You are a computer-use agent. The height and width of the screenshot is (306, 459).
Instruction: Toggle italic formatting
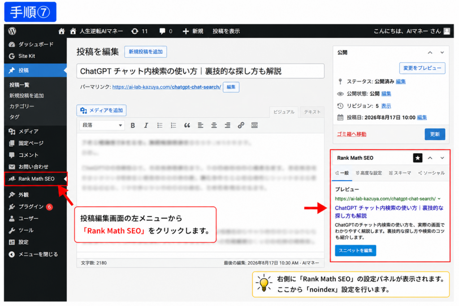146,125
